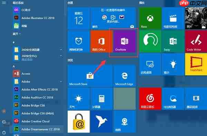
Task: Launch the Microsoft Store tile
Action: click(x=90, y=76)
